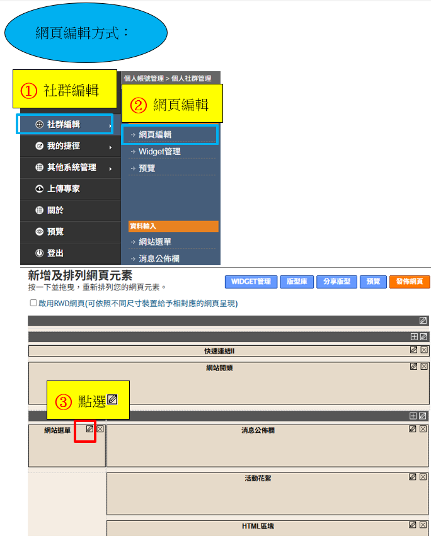Remove the 消息公佈欄 block
Screen dimensions: 431x538
(423, 429)
